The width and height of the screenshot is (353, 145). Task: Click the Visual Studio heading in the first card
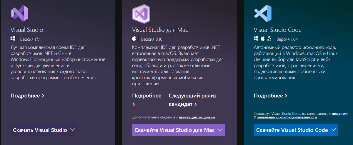pyautogui.click(x=27, y=30)
